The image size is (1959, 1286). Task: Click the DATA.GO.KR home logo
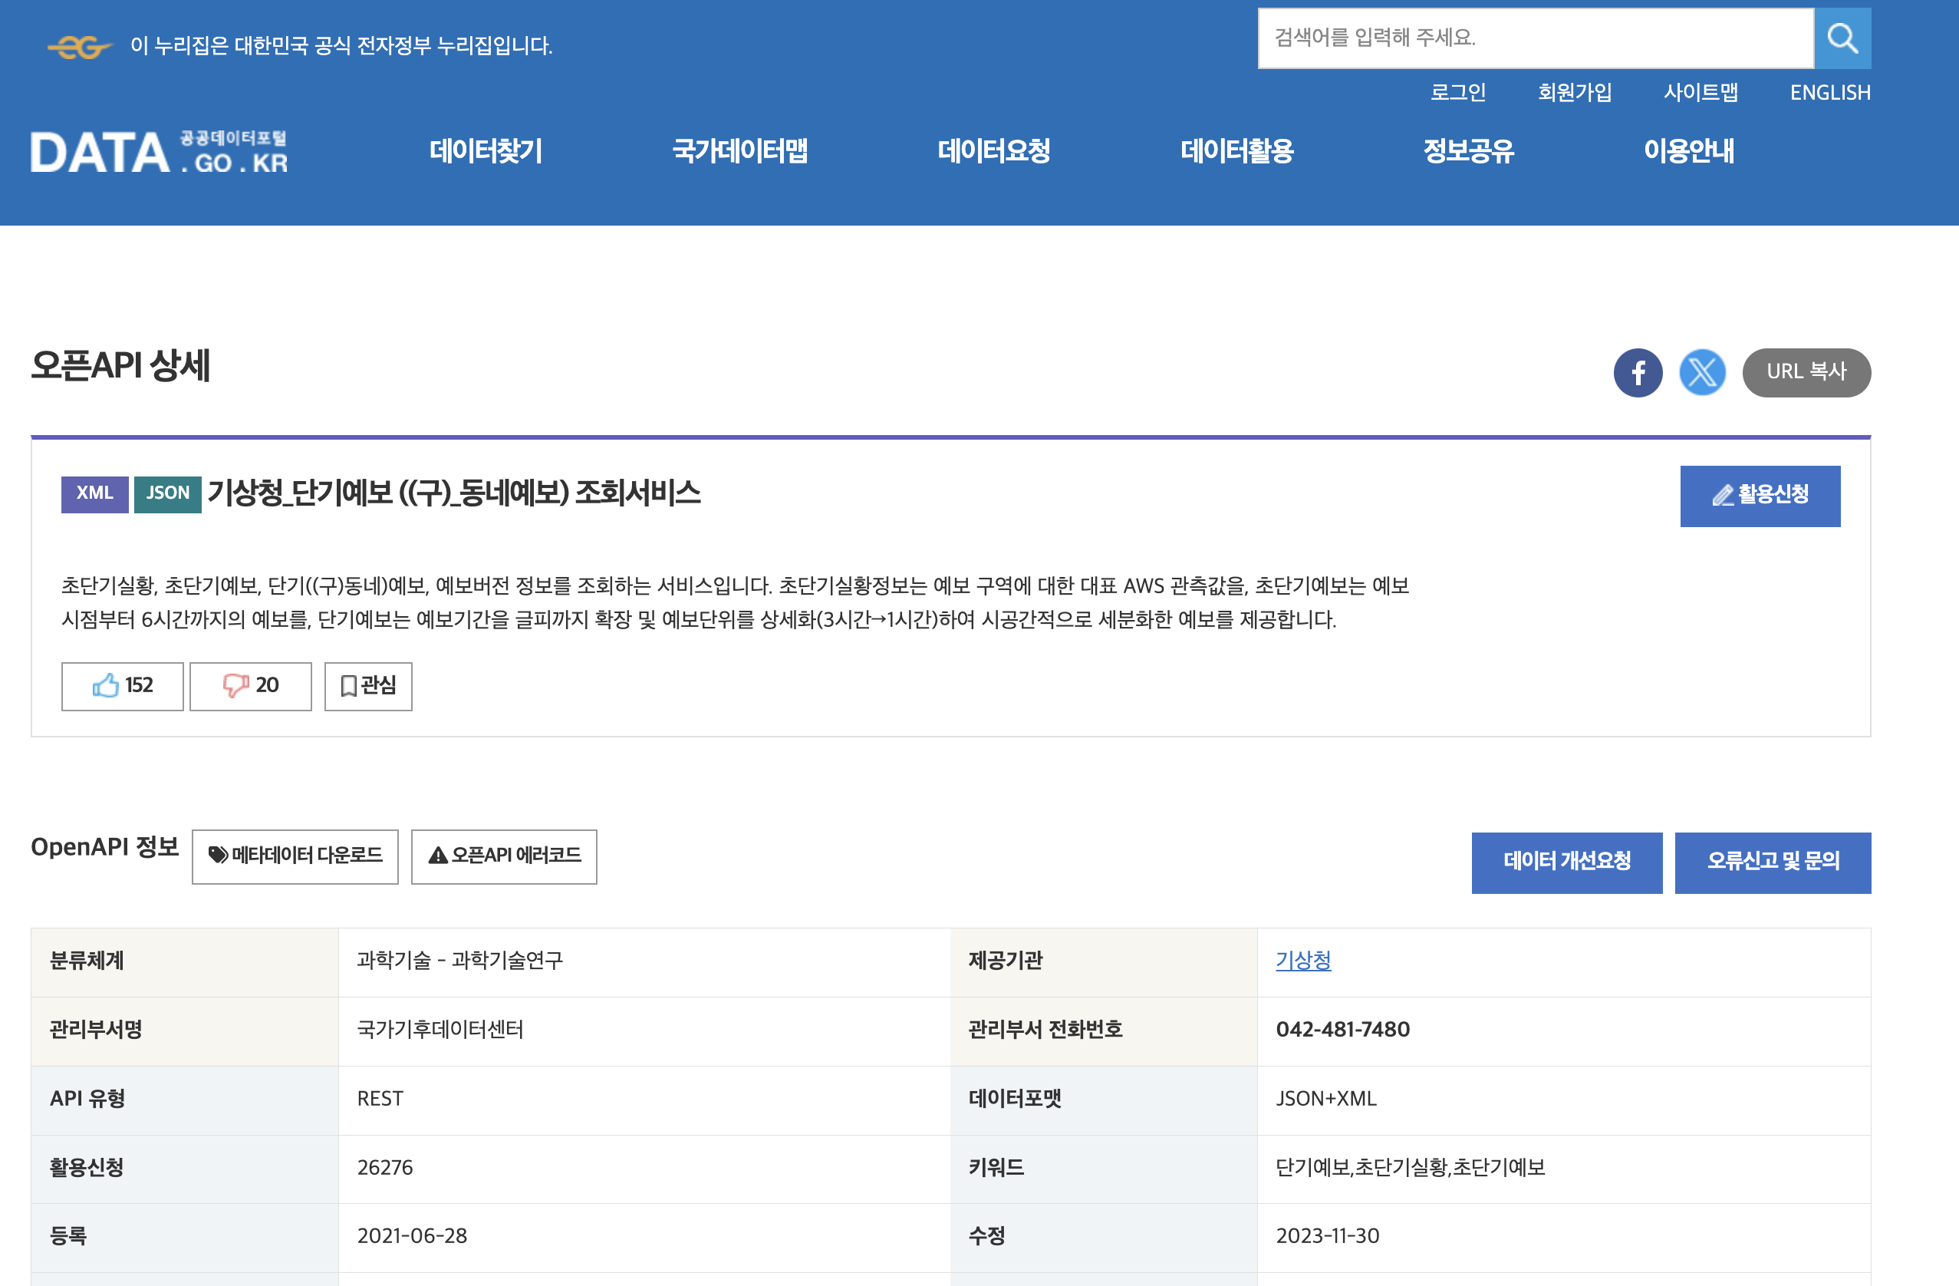(x=159, y=153)
